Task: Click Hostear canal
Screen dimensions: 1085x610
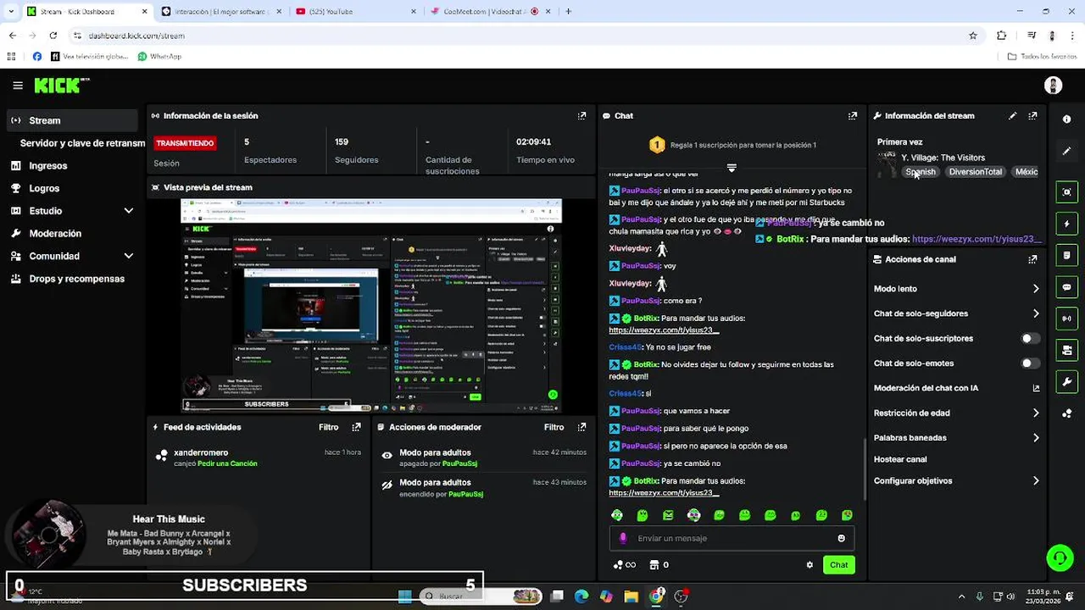Action: (900, 459)
